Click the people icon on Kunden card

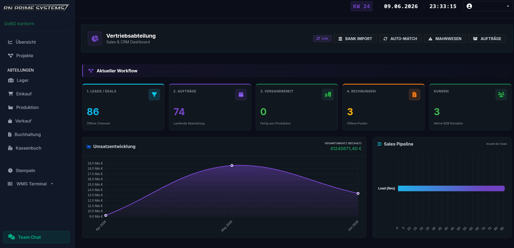pyautogui.click(x=501, y=95)
